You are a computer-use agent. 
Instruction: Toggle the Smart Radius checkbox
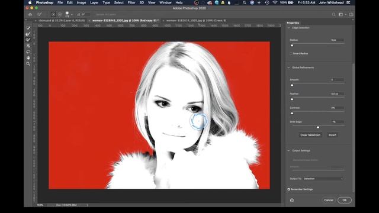(291, 54)
